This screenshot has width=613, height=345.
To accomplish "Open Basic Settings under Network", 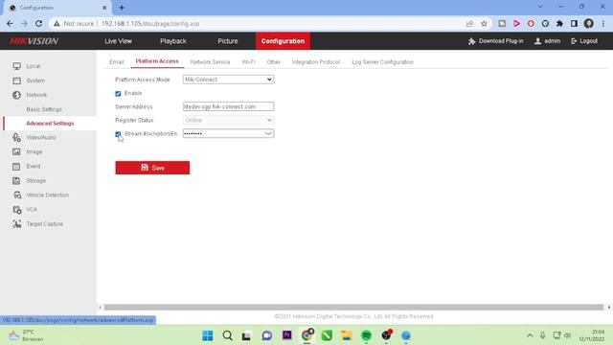I will click(44, 109).
